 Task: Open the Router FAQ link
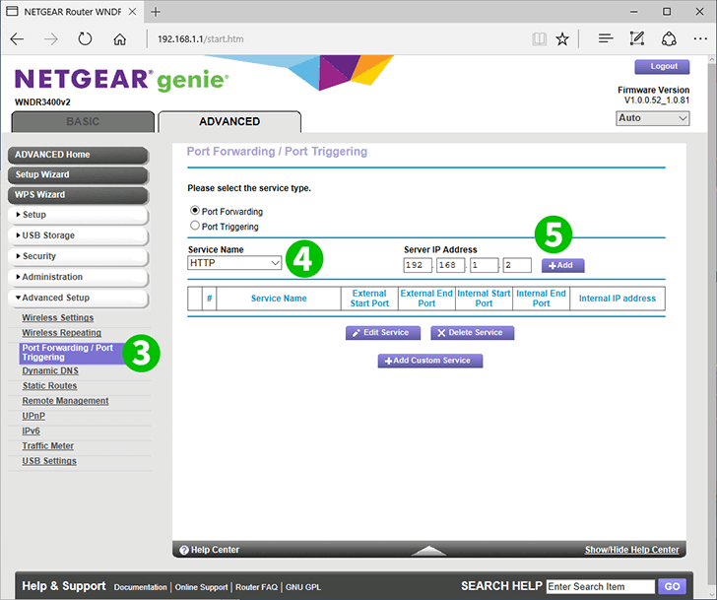click(256, 587)
